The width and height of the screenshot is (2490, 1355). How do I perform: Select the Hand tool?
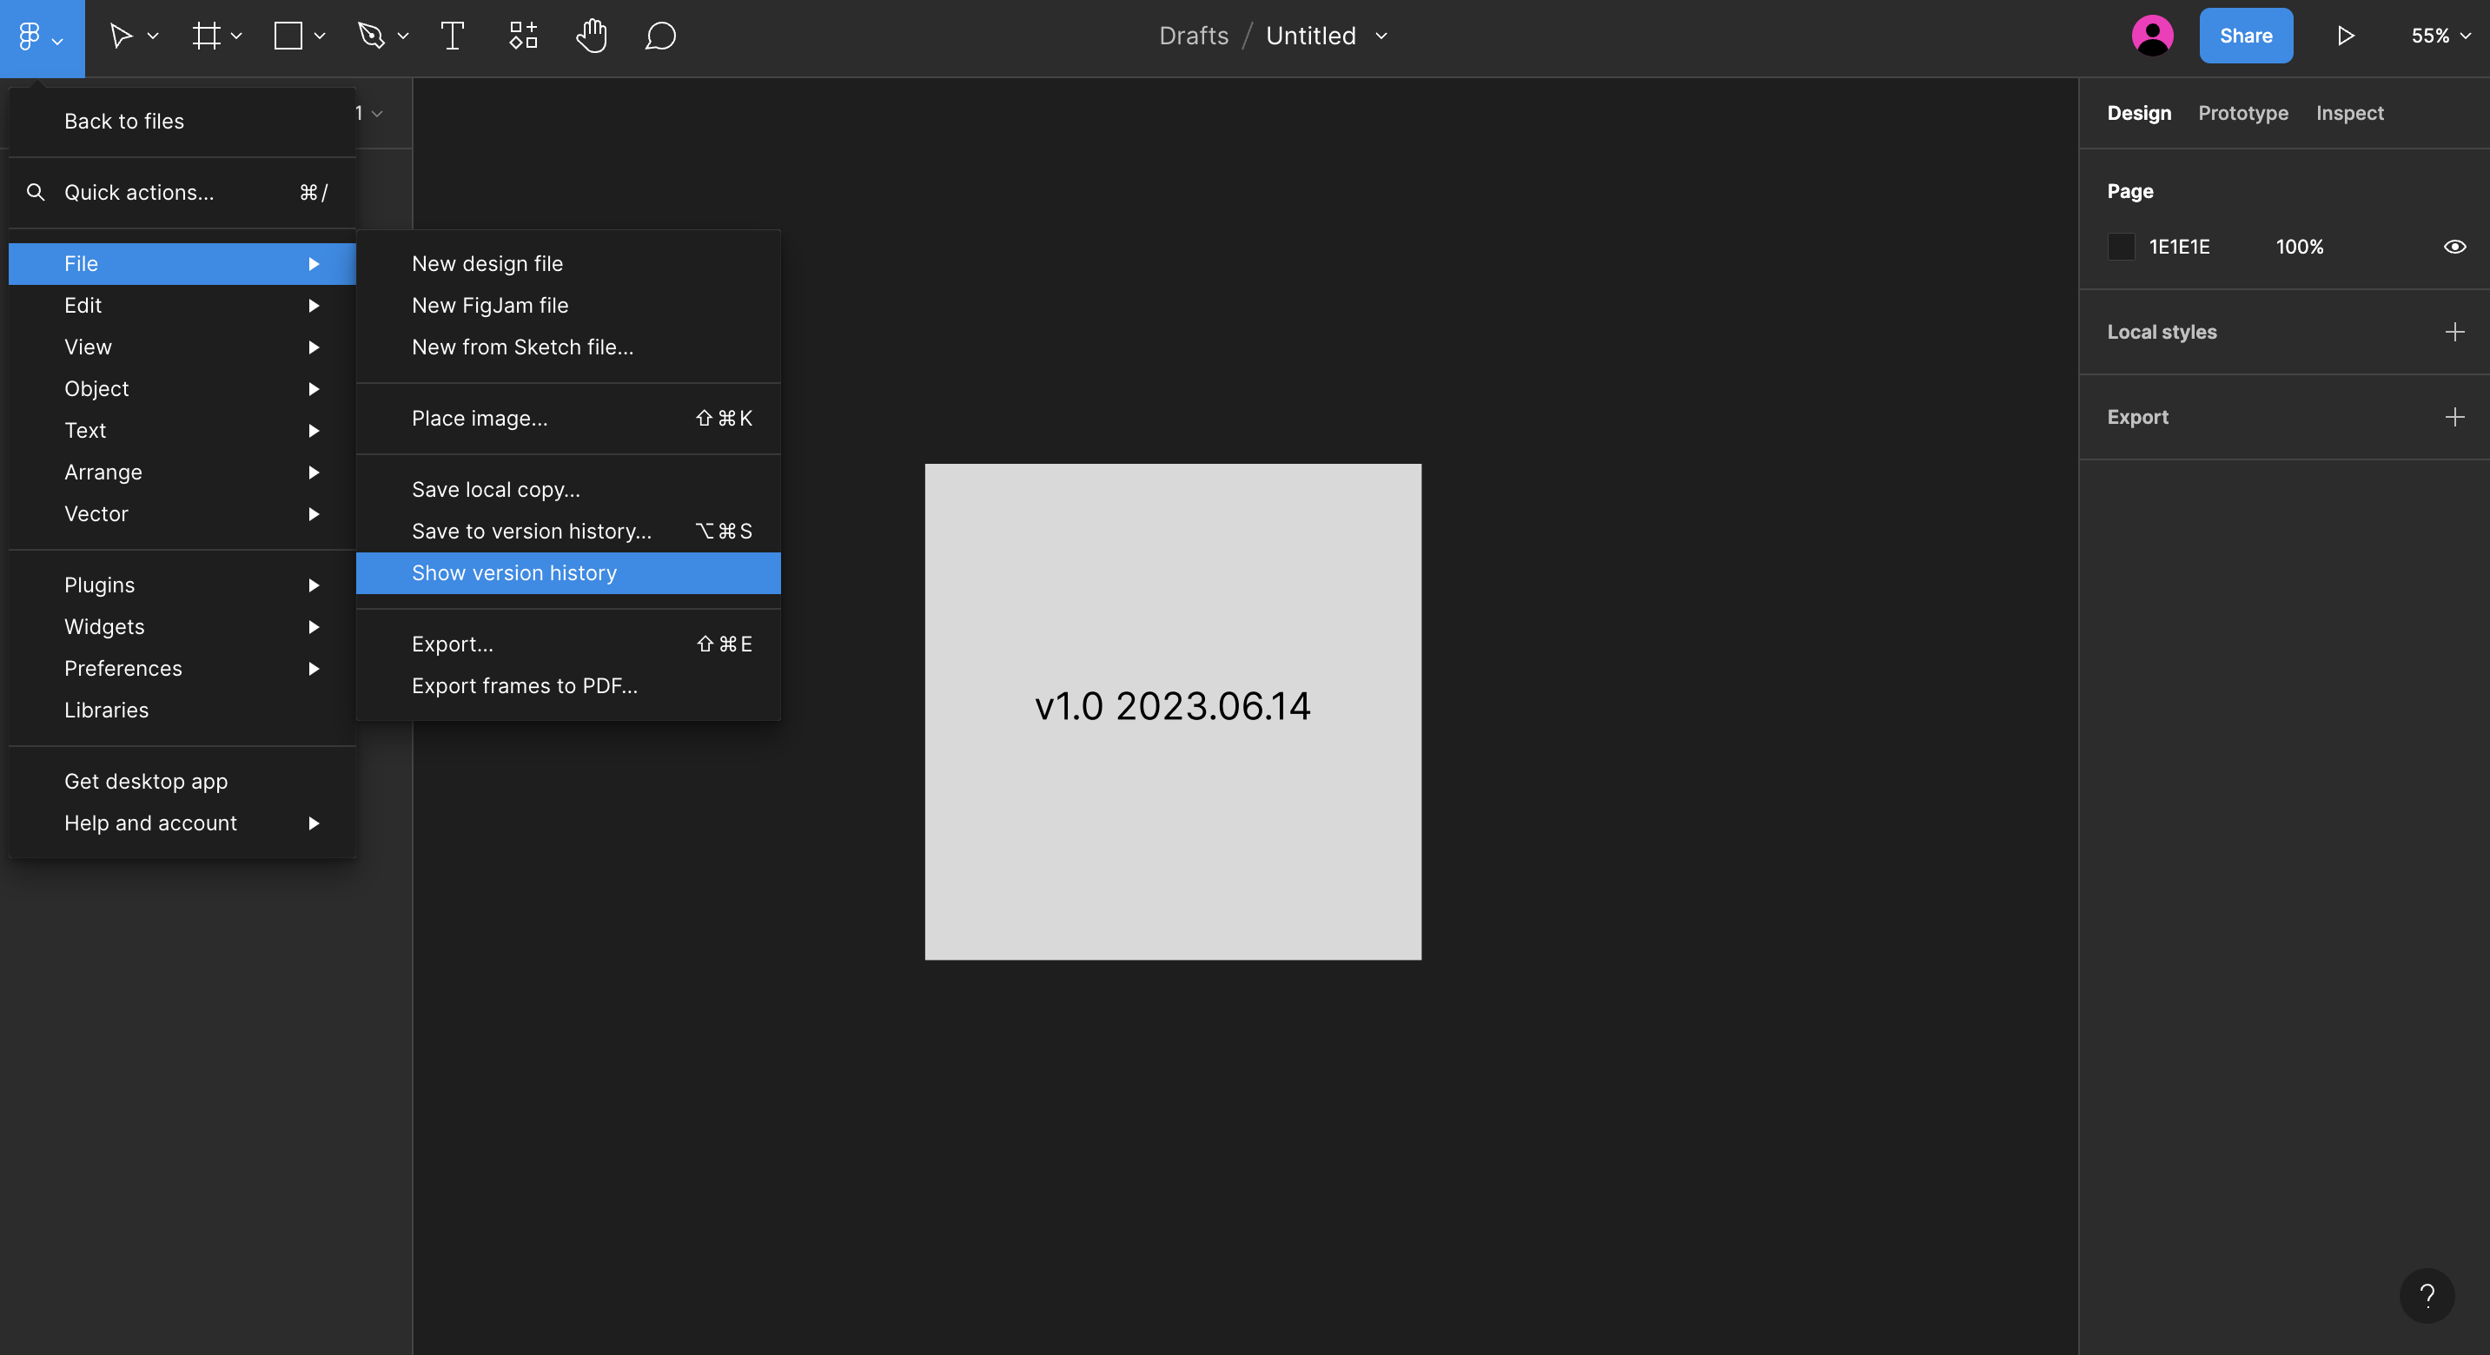pos(592,36)
